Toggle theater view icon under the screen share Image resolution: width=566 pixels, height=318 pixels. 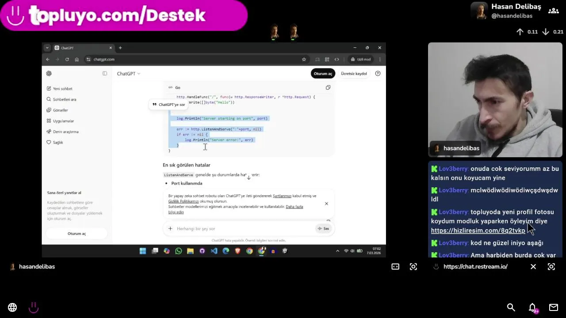click(395, 267)
